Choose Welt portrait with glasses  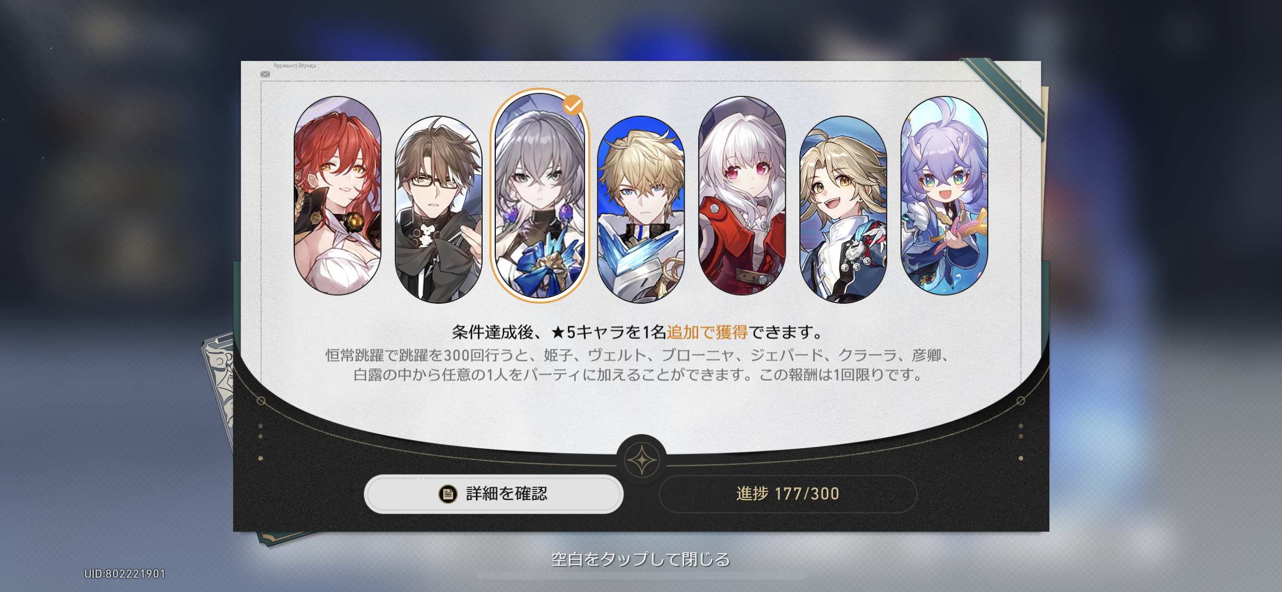coord(438,209)
